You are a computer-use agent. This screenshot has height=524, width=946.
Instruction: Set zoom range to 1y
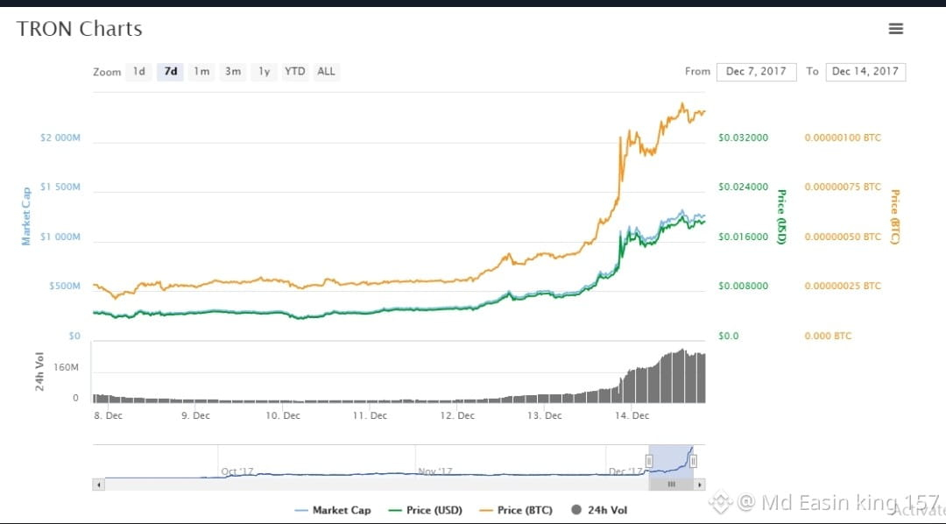[264, 72]
